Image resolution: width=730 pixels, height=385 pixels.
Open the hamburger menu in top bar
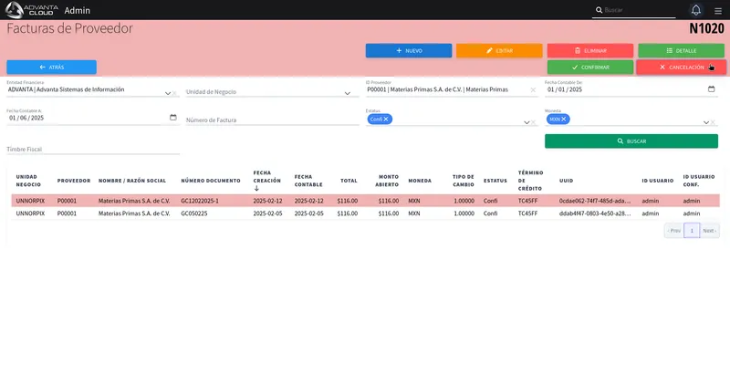coord(718,10)
